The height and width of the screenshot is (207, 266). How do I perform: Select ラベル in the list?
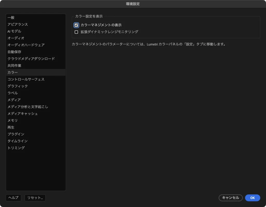(x=36, y=93)
